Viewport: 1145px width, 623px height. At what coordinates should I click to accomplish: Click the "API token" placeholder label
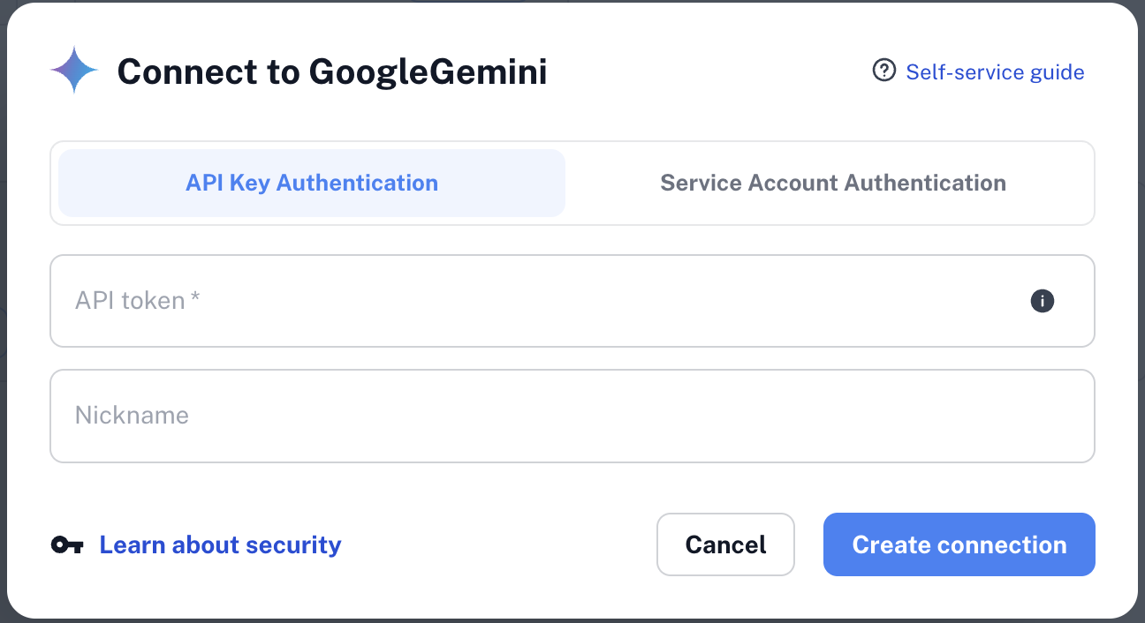(130, 301)
